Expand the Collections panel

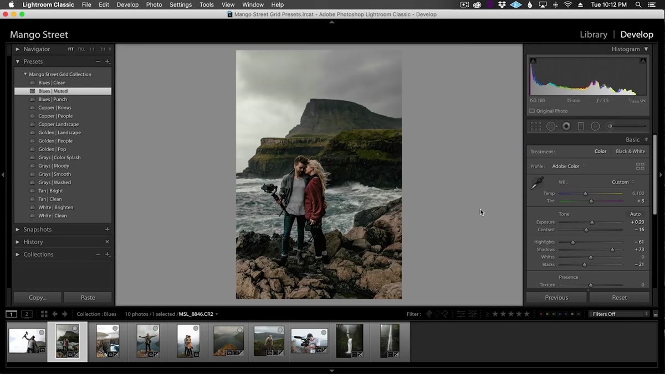[x=18, y=254]
